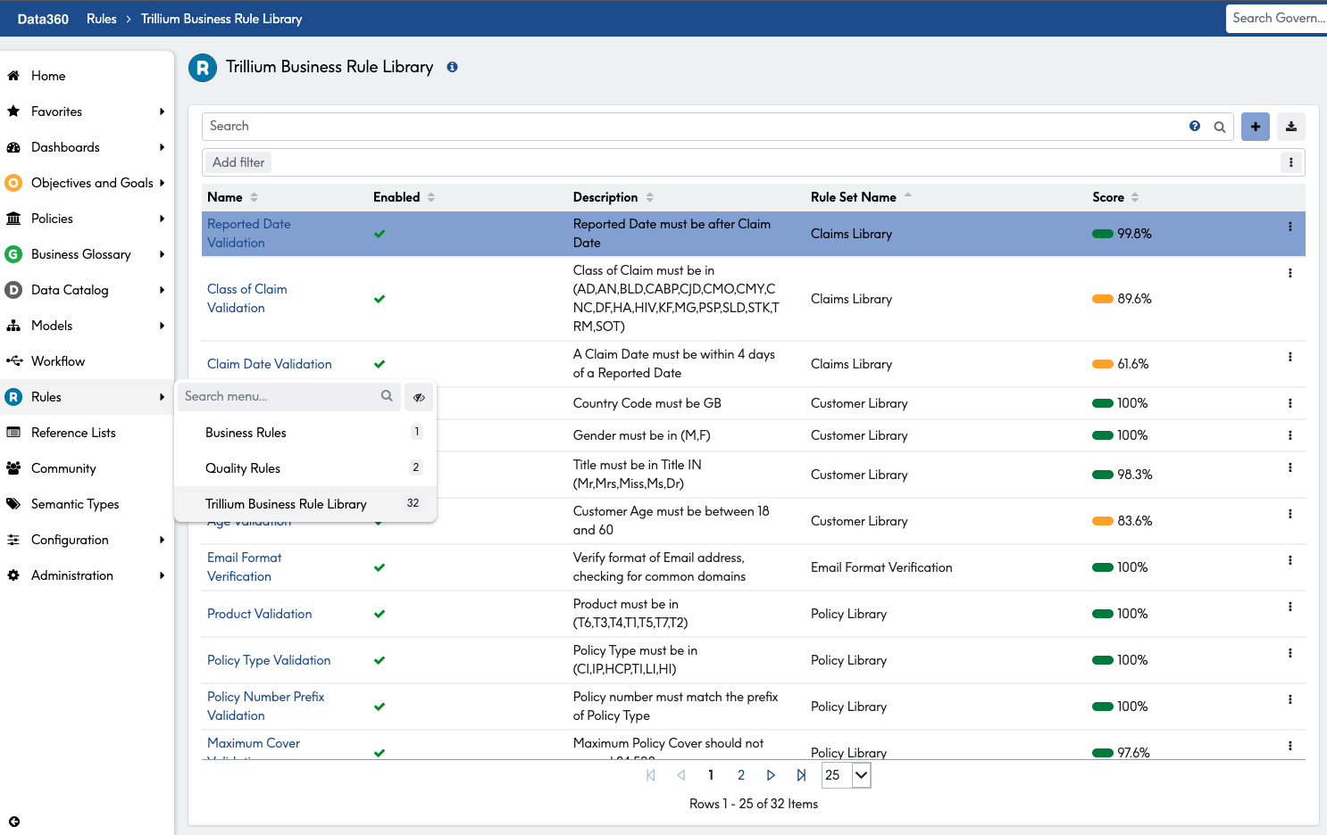
Task: Toggle enabled checkmark for Email Format Verification
Action: (380, 567)
